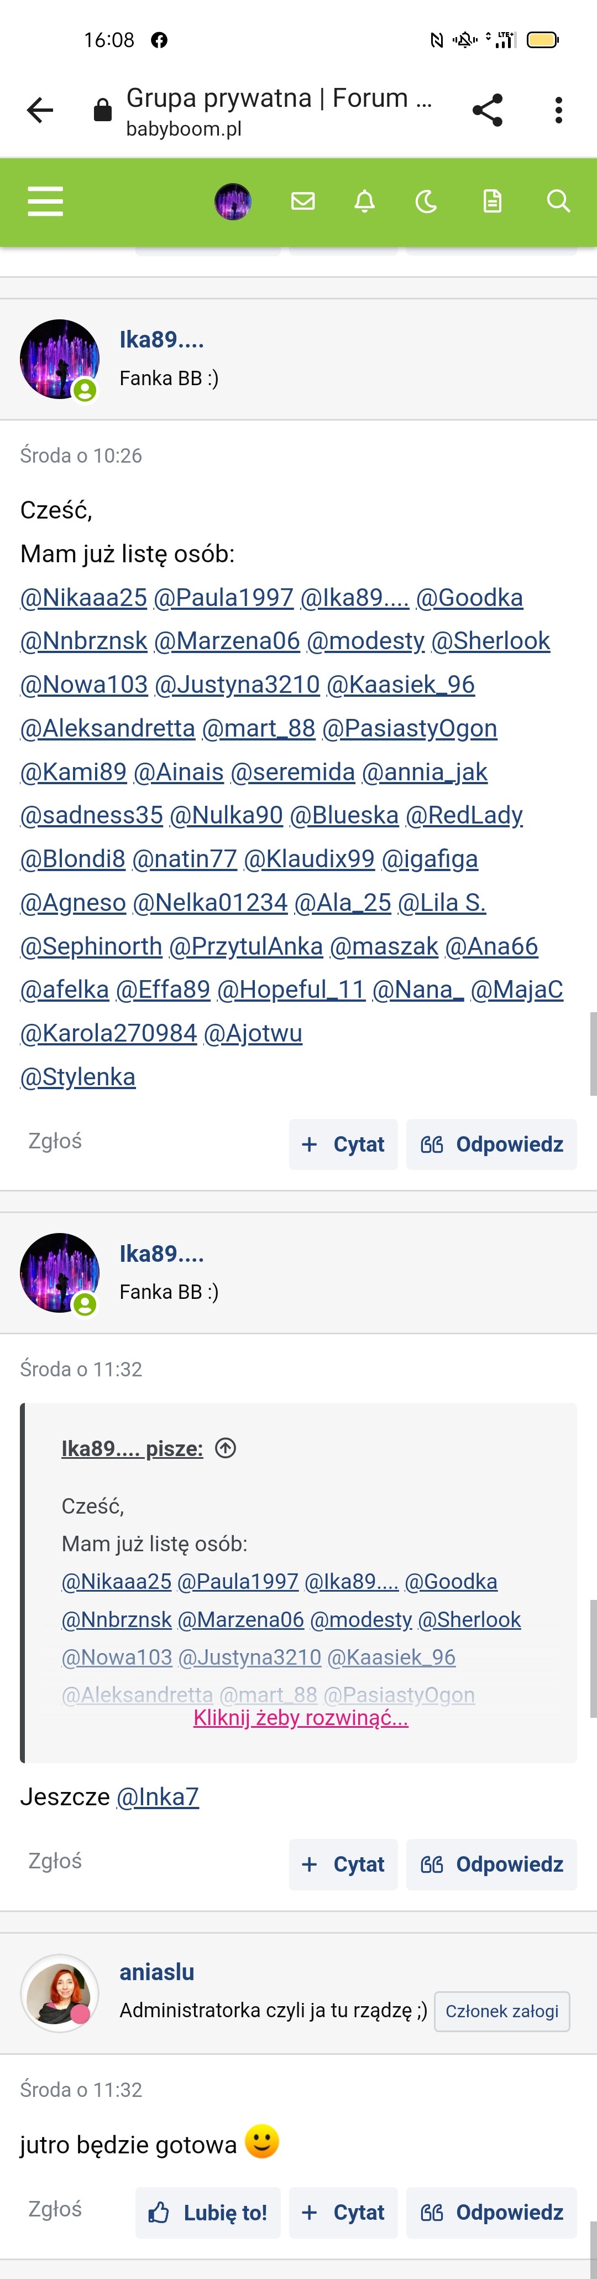Click "Cytat" on the 10:26 post
This screenshot has height=2279, width=597.
[343, 1144]
